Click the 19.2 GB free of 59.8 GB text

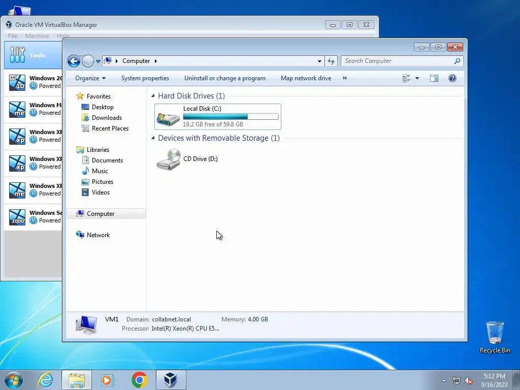coord(213,124)
